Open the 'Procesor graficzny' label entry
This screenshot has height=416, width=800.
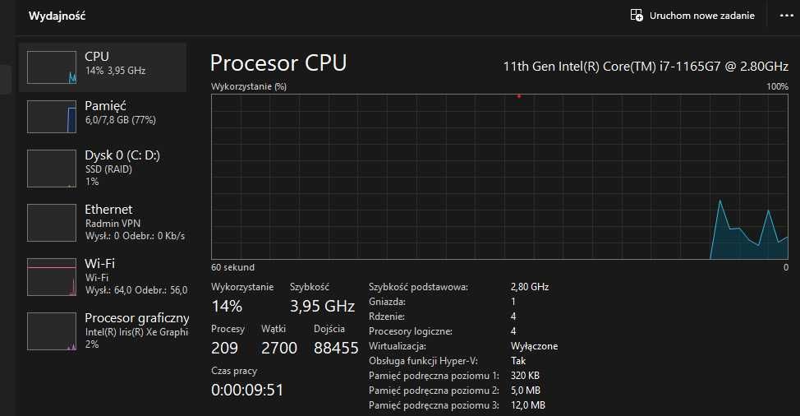click(137, 317)
